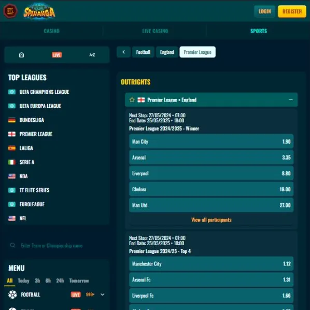Click the 'Premier League 2024/2025 - Winner' title
The width and height of the screenshot is (310, 310).
(x=164, y=129)
